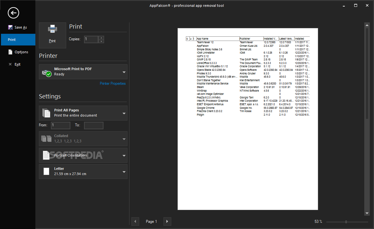Decrease copies with the down arrow
The image size is (374, 229).
(102, 41)
